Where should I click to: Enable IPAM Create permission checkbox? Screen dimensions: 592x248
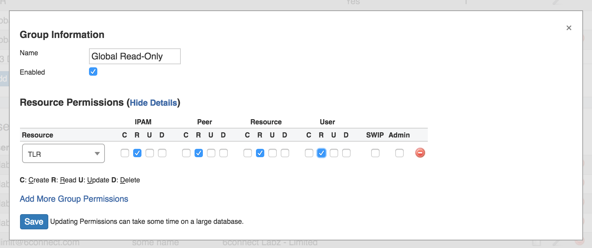125,153
